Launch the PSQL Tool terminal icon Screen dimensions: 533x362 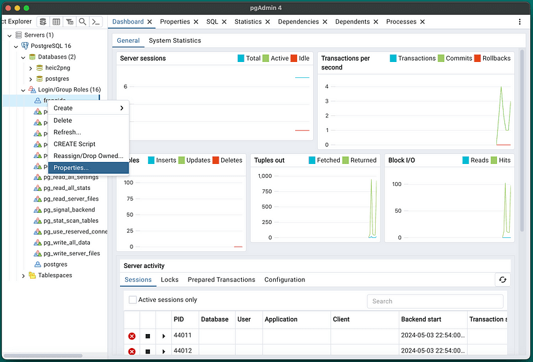click(96, 22)
